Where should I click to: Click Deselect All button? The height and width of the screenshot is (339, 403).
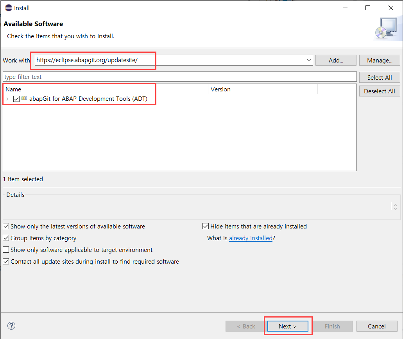click(380, 91)
